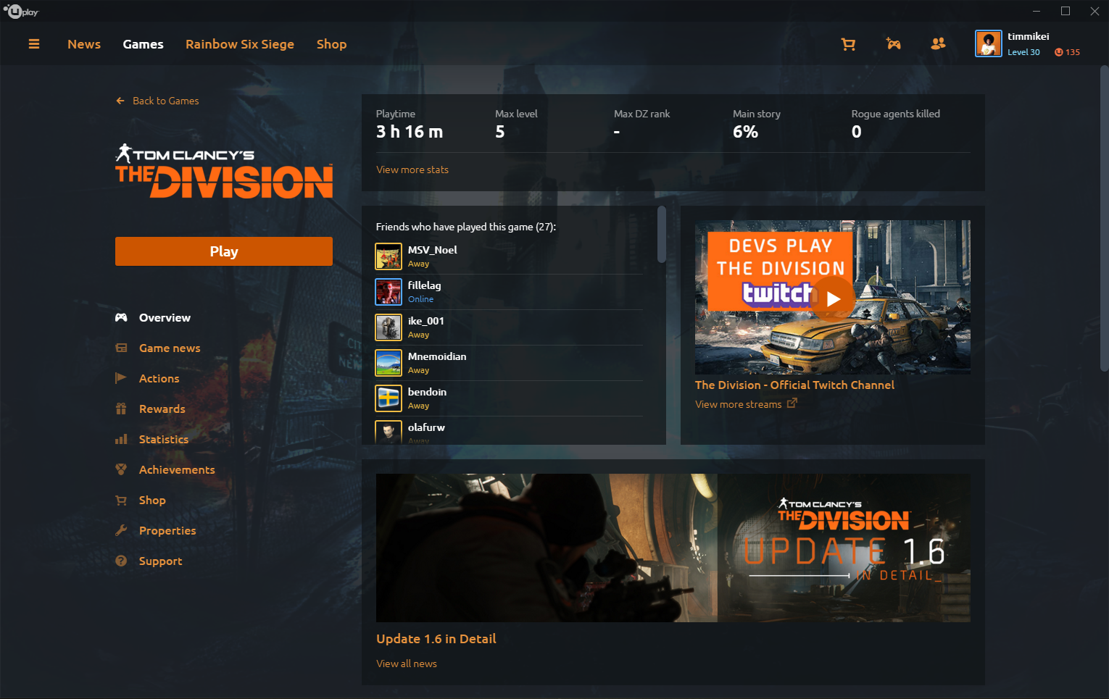Click the Uplay logo
Viewport: 1109px width, 699px height.
click(x=22, y=11)
